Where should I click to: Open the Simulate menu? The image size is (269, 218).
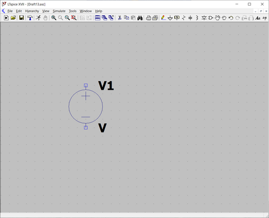click(59, 11)
